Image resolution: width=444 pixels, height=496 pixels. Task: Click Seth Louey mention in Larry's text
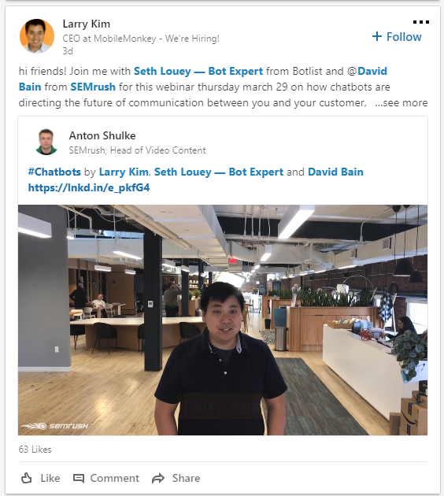[x=198, y=71]
